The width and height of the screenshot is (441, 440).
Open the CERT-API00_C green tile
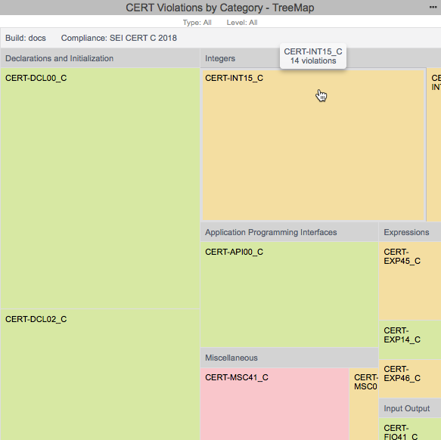coord(289,294)
